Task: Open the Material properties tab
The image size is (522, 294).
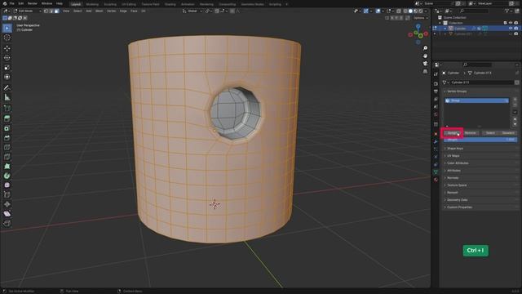Action: point(436,180)
